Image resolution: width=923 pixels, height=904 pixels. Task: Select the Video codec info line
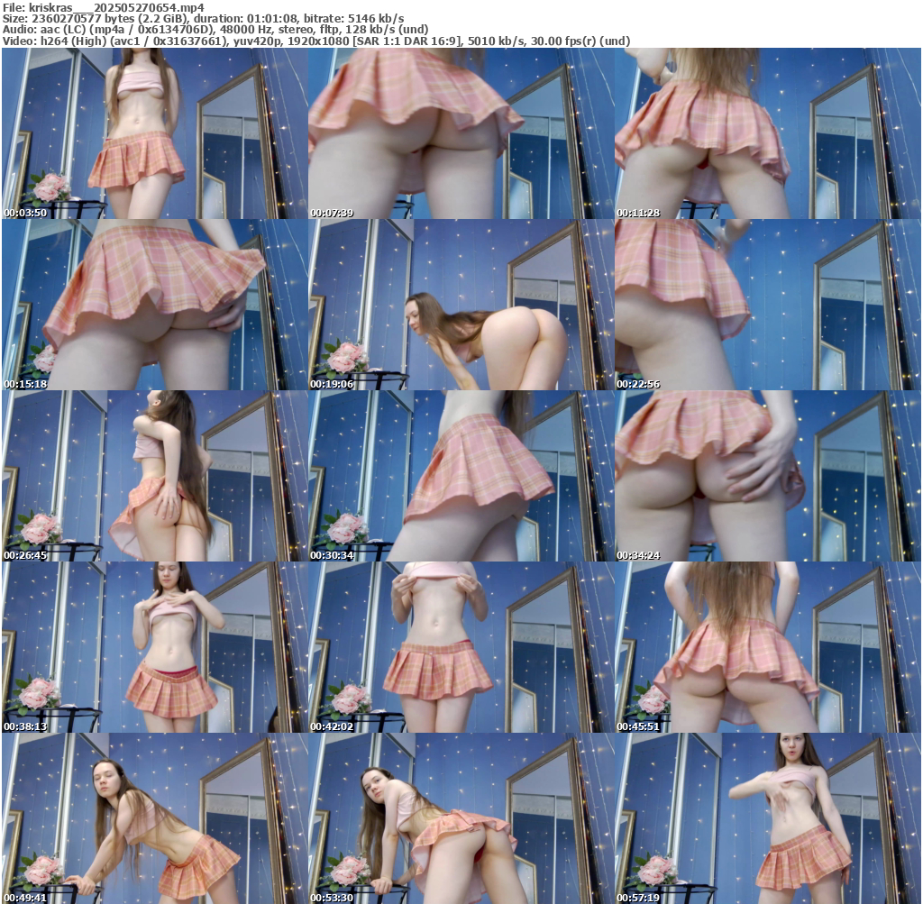[x=315, y=41]
